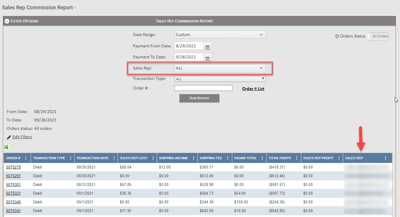
Task: Open the calendar for Payment To Date
Action: (x=208, y=57)
